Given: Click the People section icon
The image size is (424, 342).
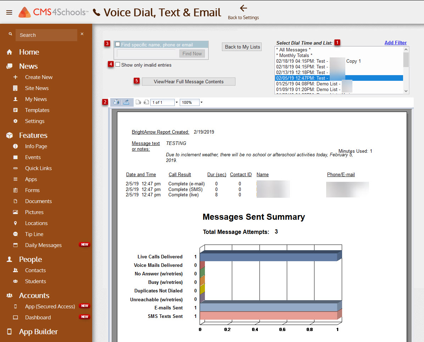Looking at the screenshot, I should click(10, 259).
